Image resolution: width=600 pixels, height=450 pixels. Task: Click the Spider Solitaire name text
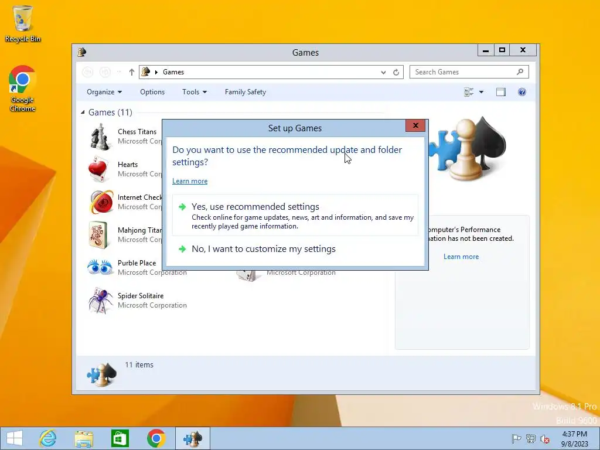pos(141,296)
